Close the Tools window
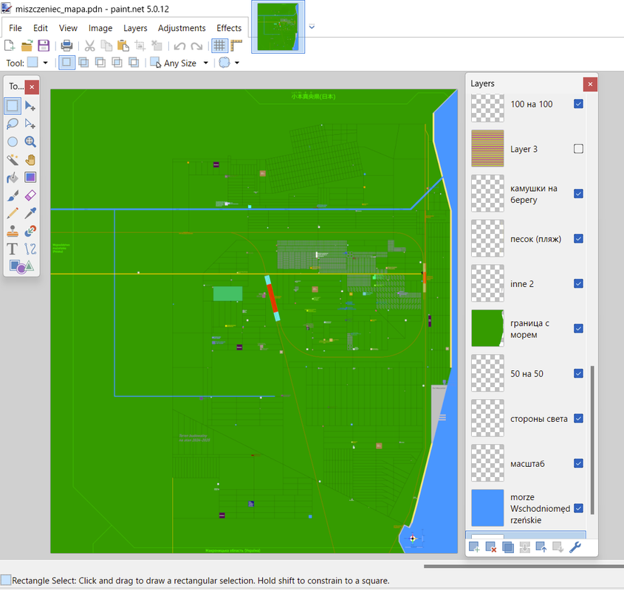The image size is (624, 590). [32, 87]
